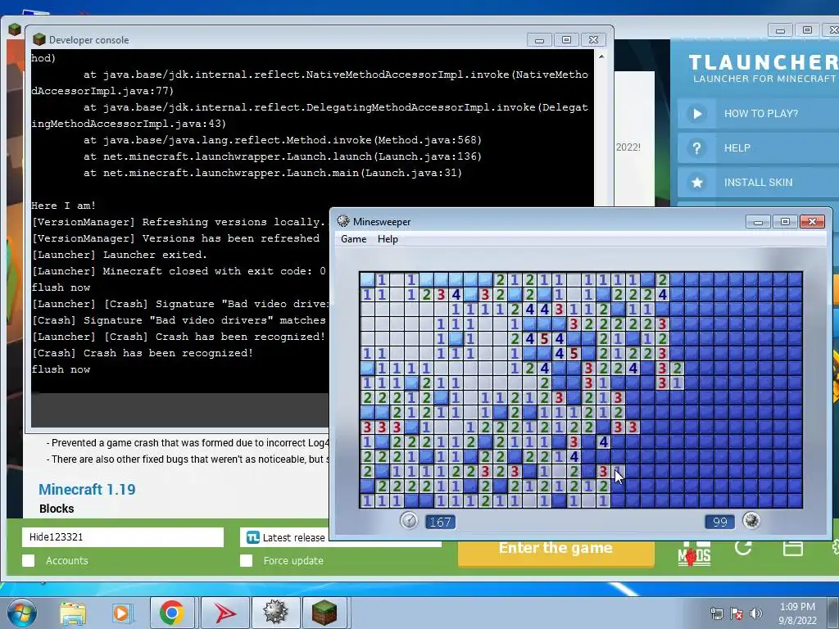839x629 pixels.
Task: Click the taskbar clock showing 1:09 PM
Action: (x=796, y=613)
